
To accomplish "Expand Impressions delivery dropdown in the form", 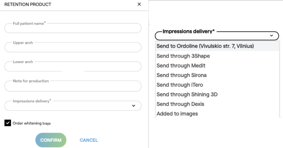I will tap(134, 106).
